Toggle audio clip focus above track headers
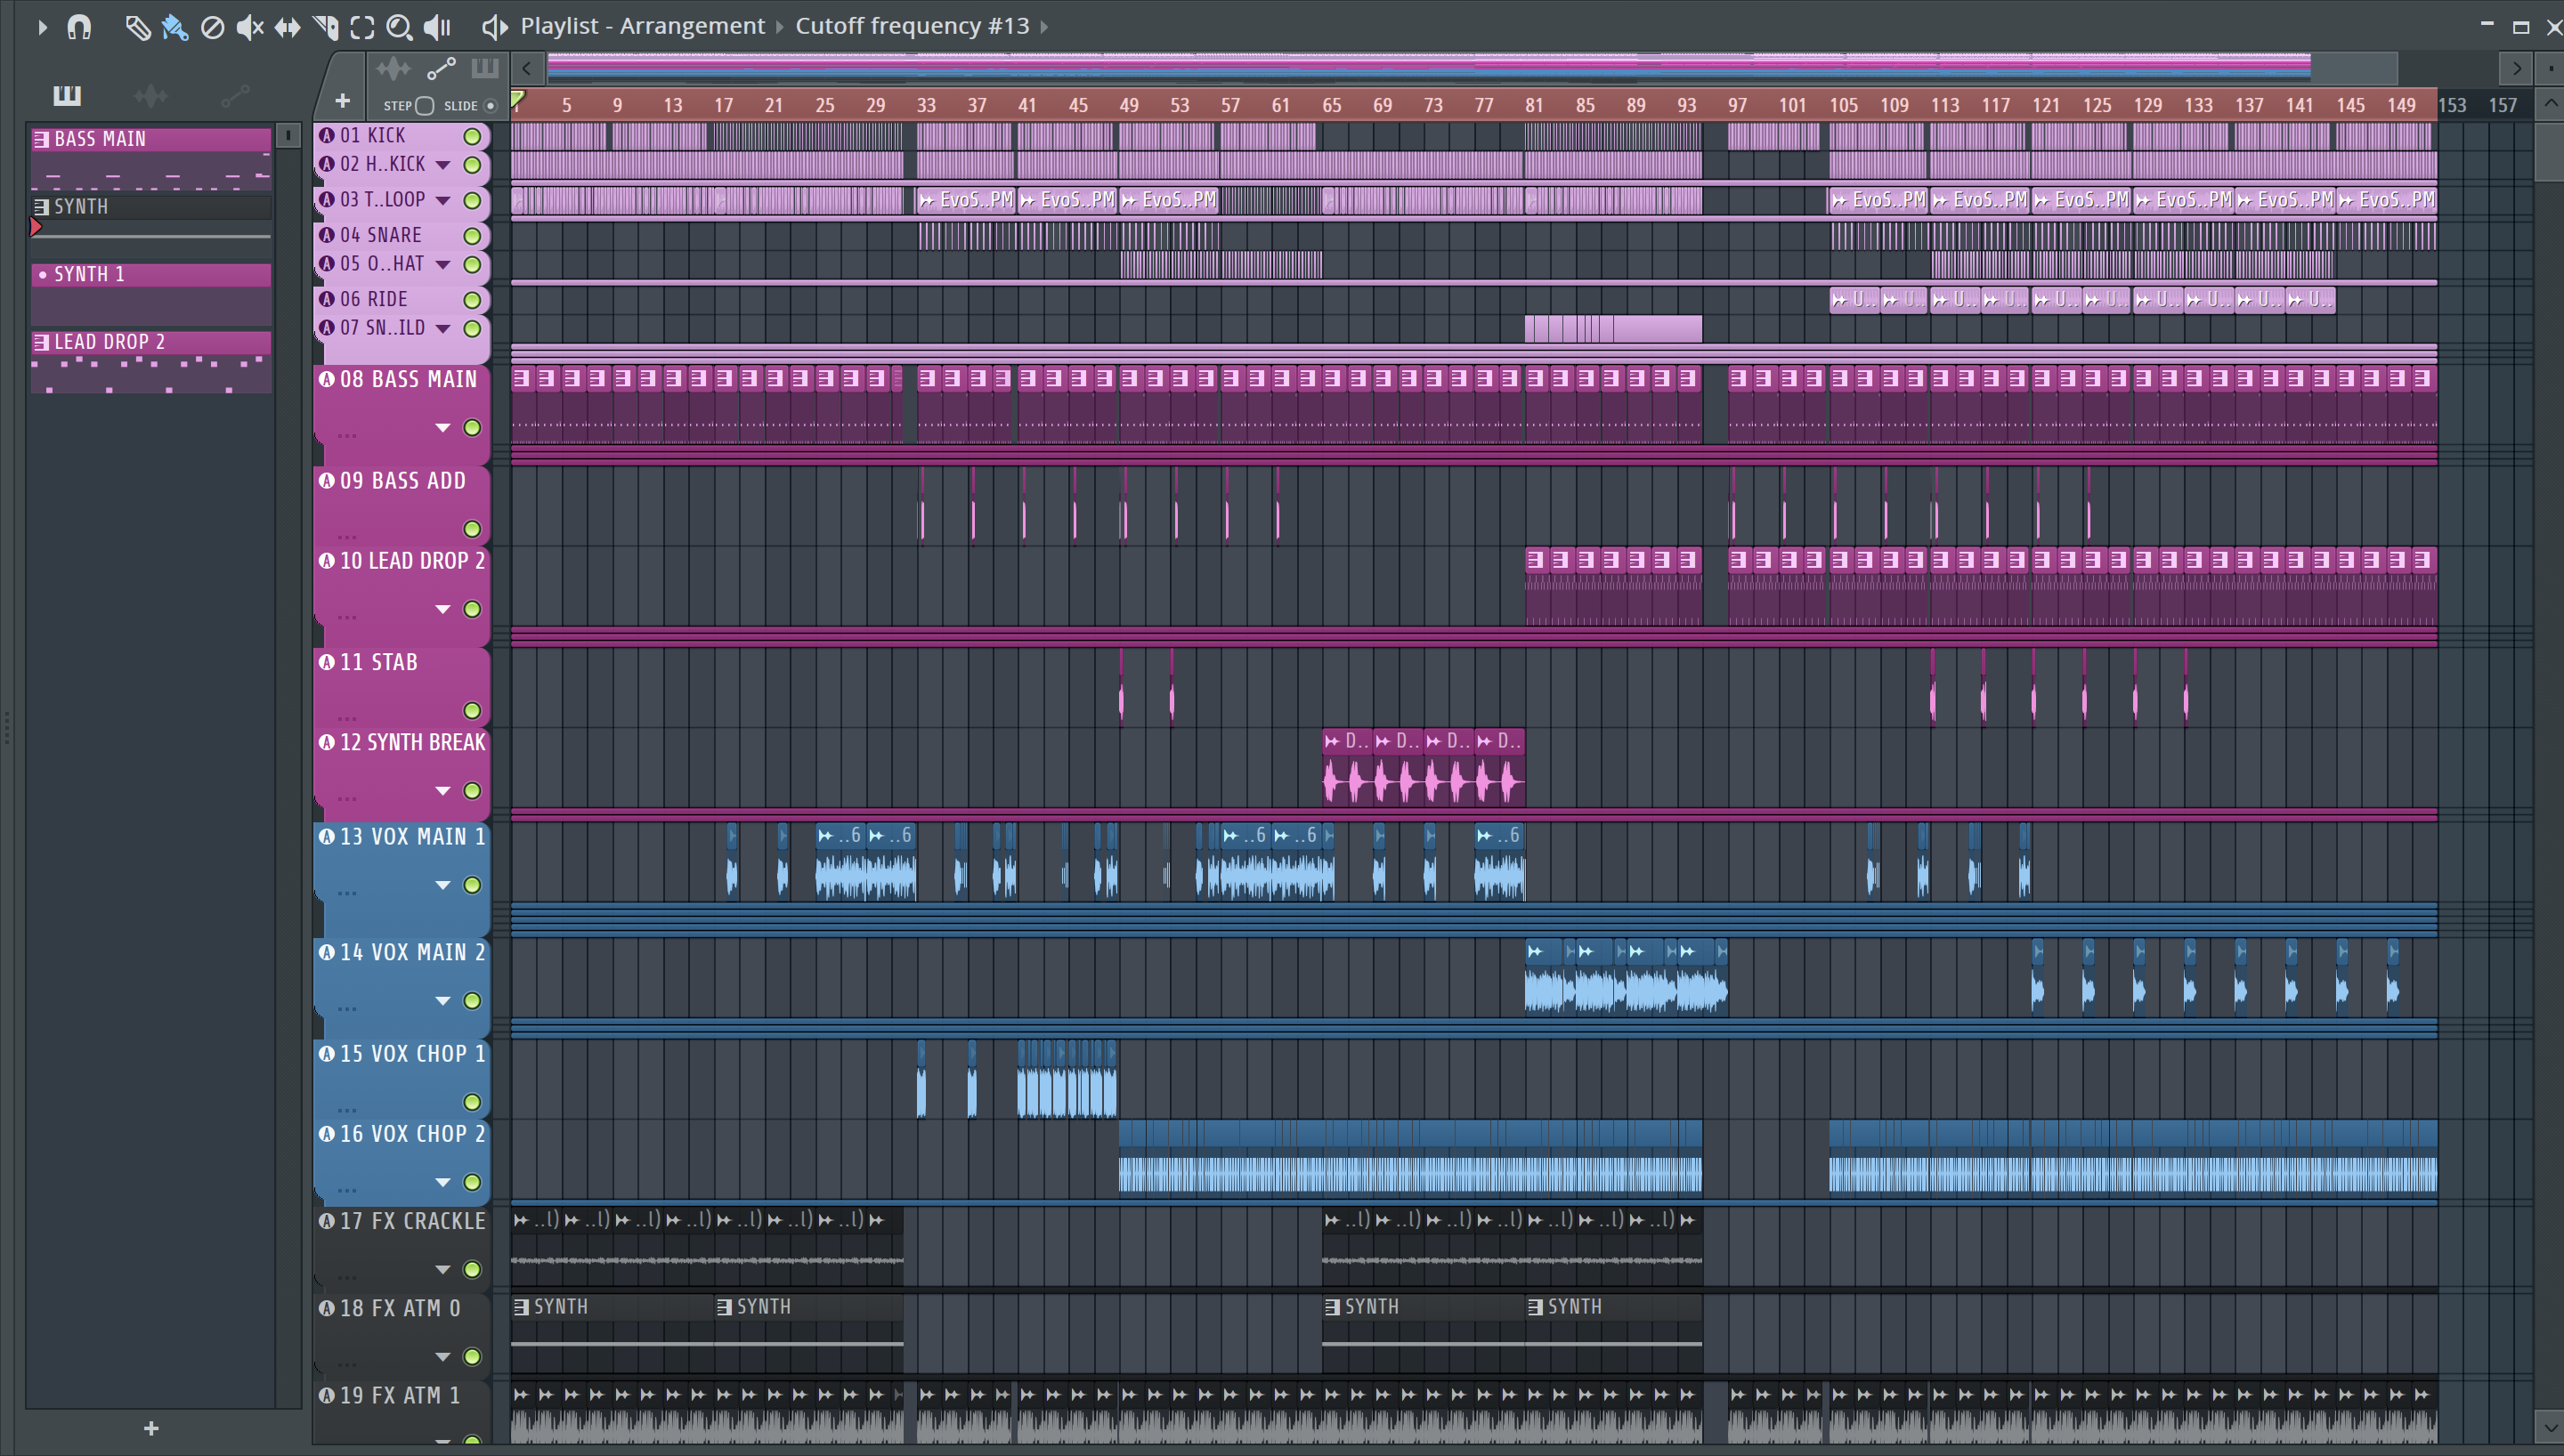The height and width of the screenshot is (1456, 2564). [393, 68]
